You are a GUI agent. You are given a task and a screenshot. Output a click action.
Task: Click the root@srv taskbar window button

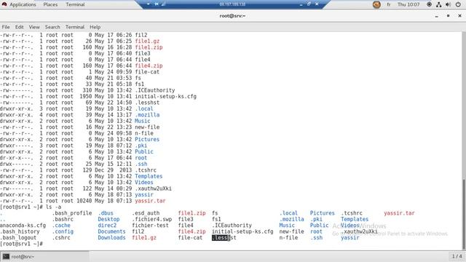click(x=45, y=257)
